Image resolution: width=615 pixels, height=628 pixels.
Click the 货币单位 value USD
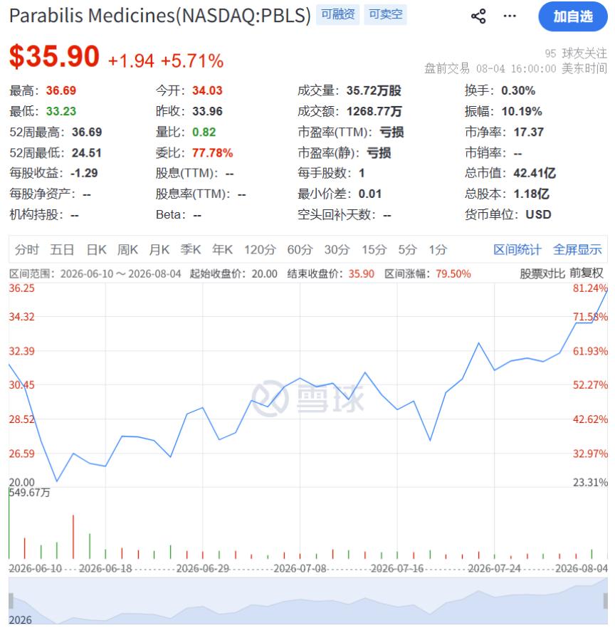[538, 215]
